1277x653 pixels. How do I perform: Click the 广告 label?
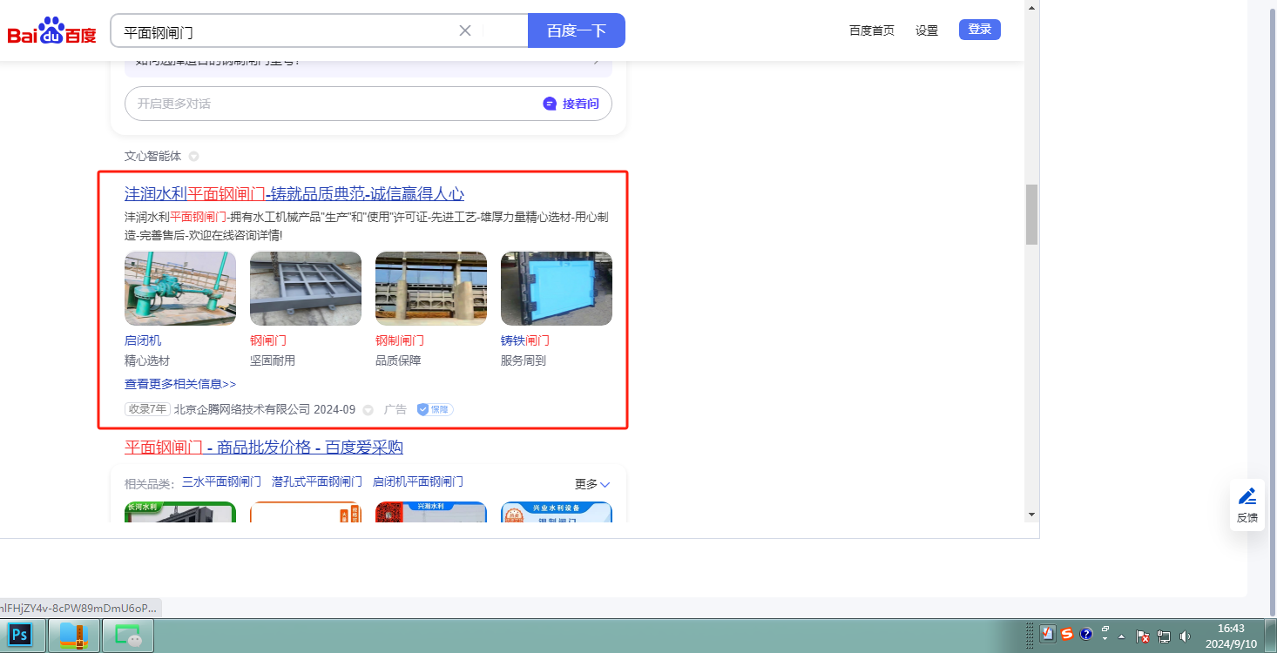click(395, 409)
